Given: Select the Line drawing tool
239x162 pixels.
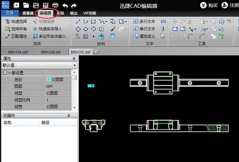Looking at the screenshot, I should pyautogui.click(x=78, y=22).
